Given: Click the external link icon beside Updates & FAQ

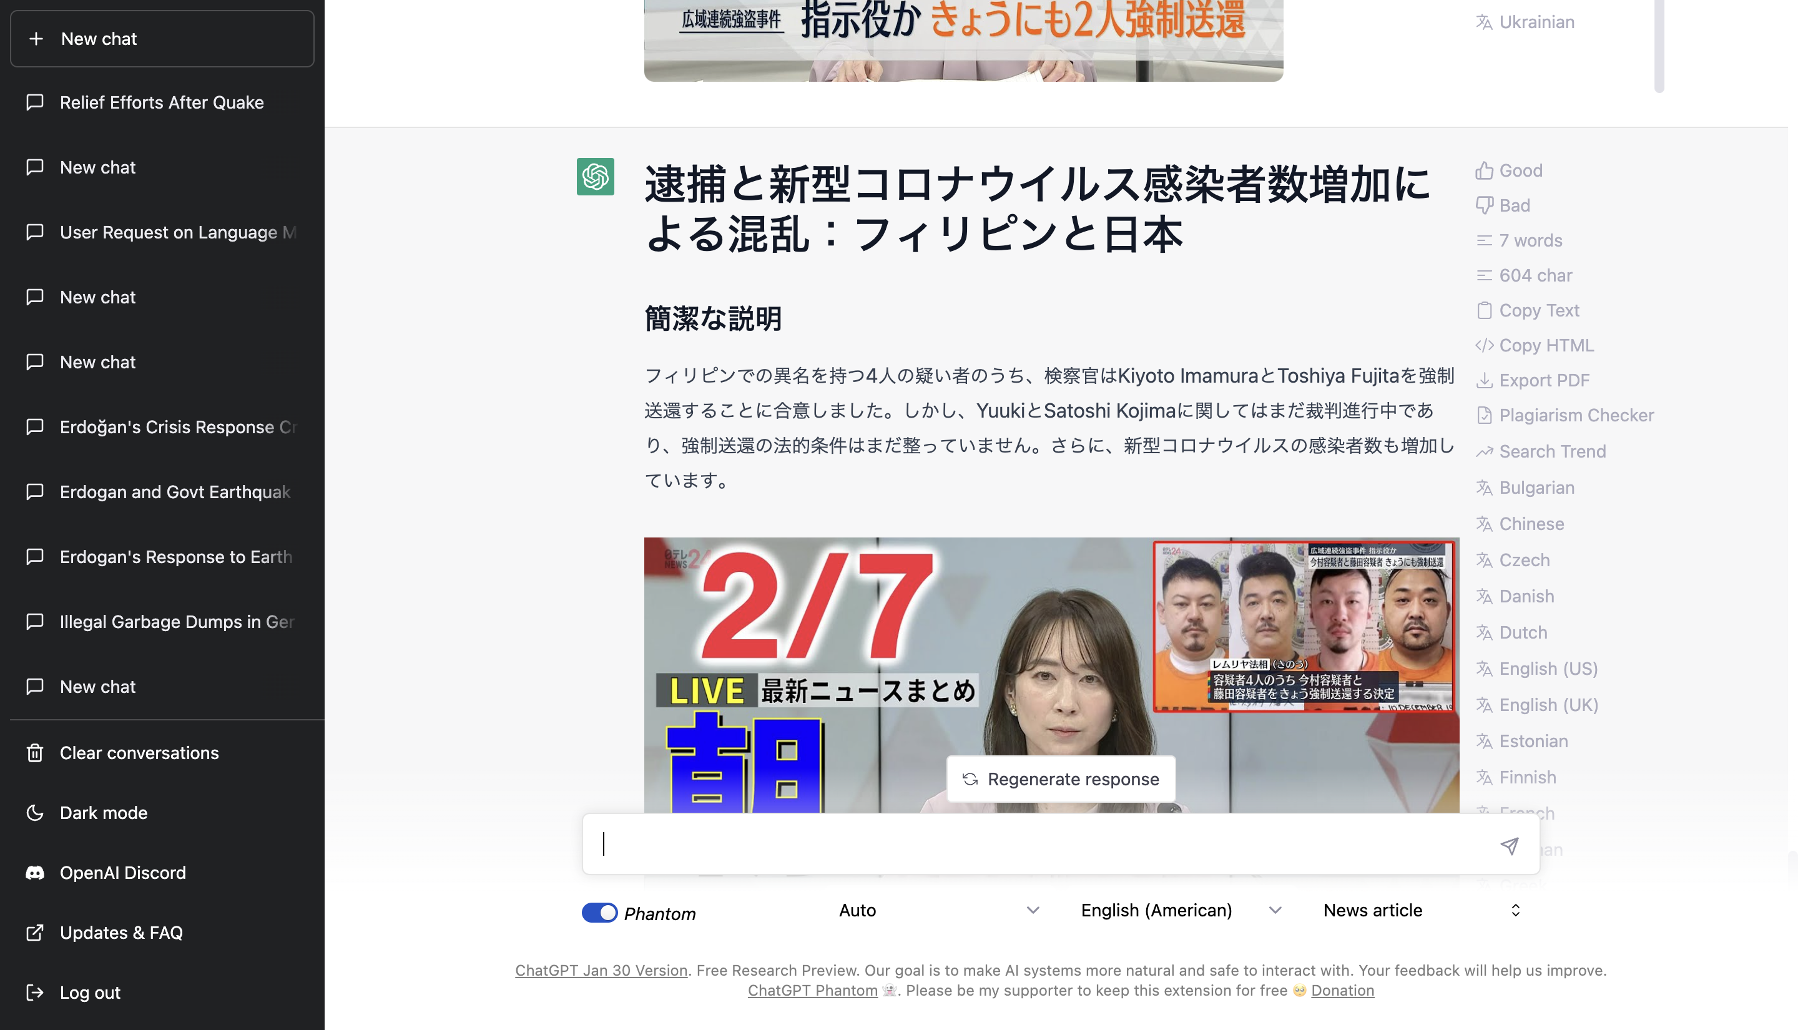Looking at the screenshot, I should (x=35, y=933).
